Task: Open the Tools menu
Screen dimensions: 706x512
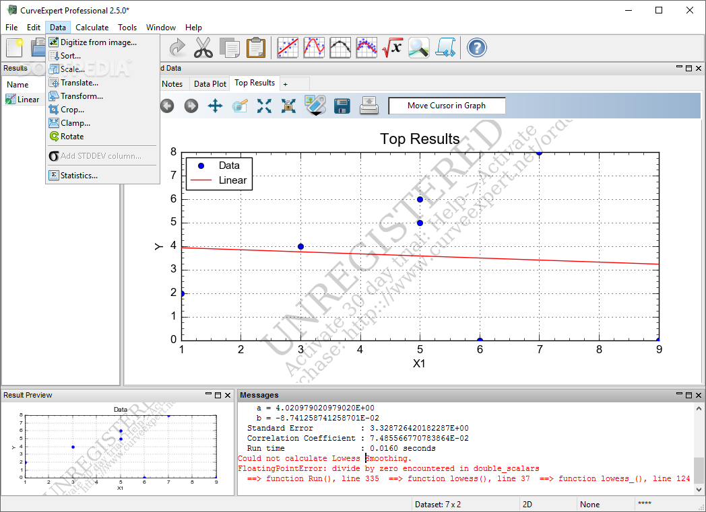Action: pyautogui.click(x=127, y=28)
